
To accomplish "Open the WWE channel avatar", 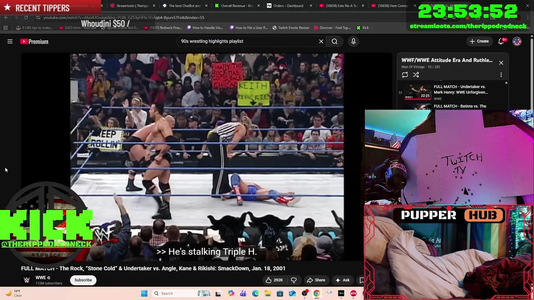I will 27,280.
